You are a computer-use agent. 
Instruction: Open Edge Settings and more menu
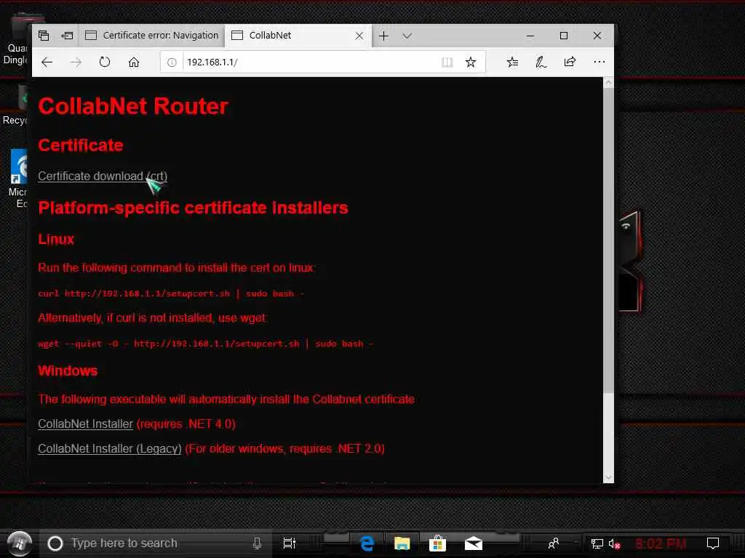pos(599,62)
